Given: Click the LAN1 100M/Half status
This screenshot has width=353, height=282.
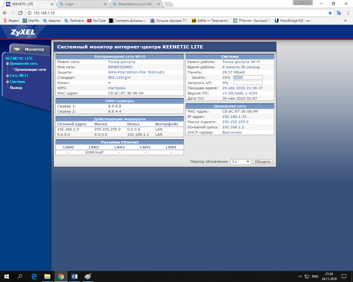Looking at the screenshot, I should pyautogui.click(x=94, y=152).
